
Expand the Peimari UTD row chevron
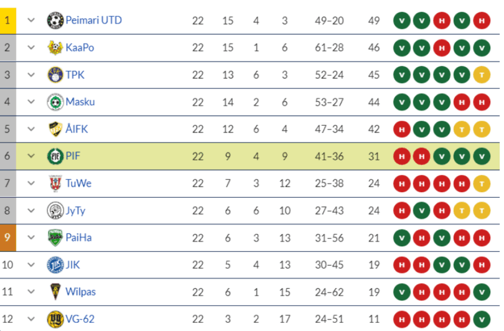click(x=32, y=21)
